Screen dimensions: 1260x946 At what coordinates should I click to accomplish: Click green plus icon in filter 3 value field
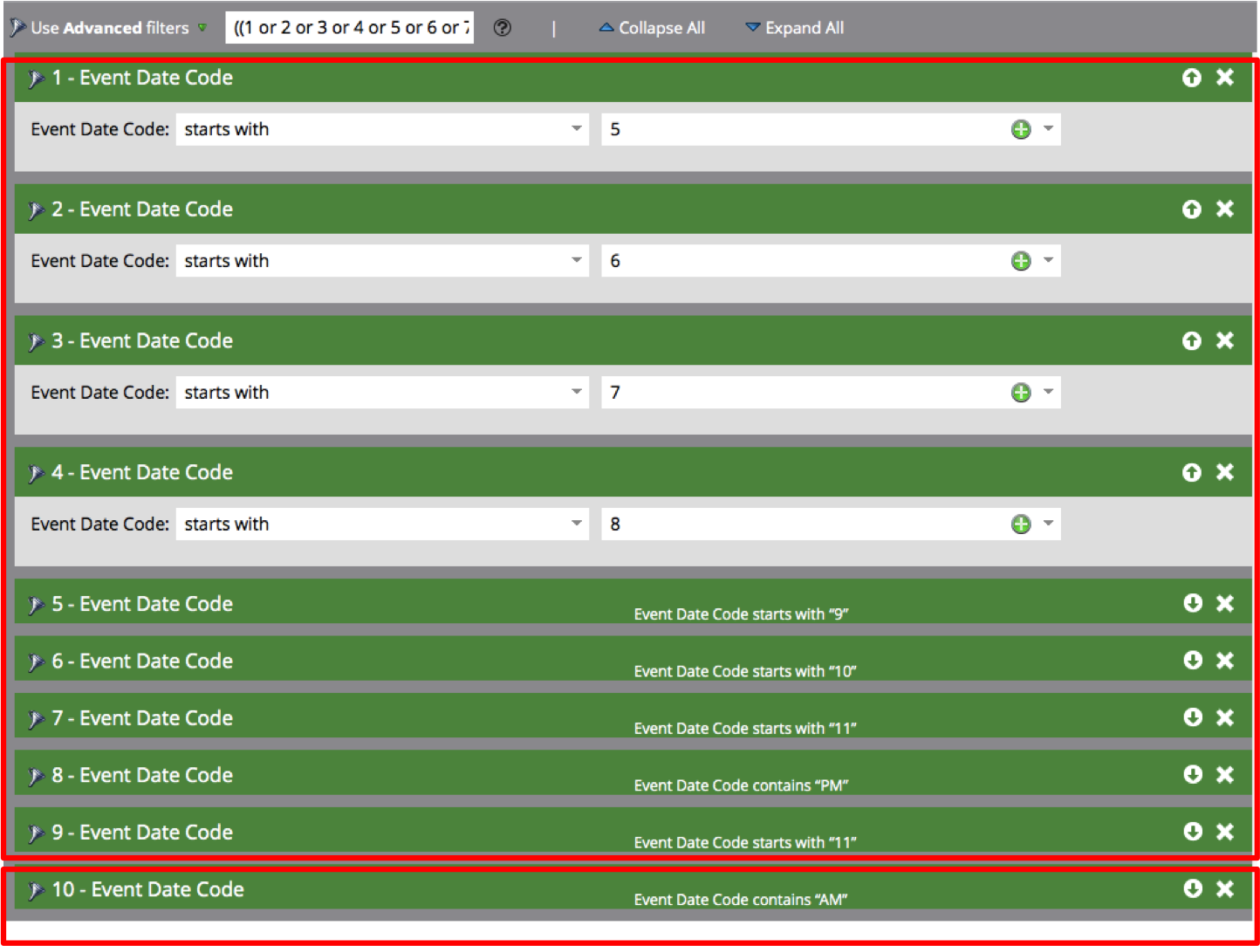(1021, 393)
